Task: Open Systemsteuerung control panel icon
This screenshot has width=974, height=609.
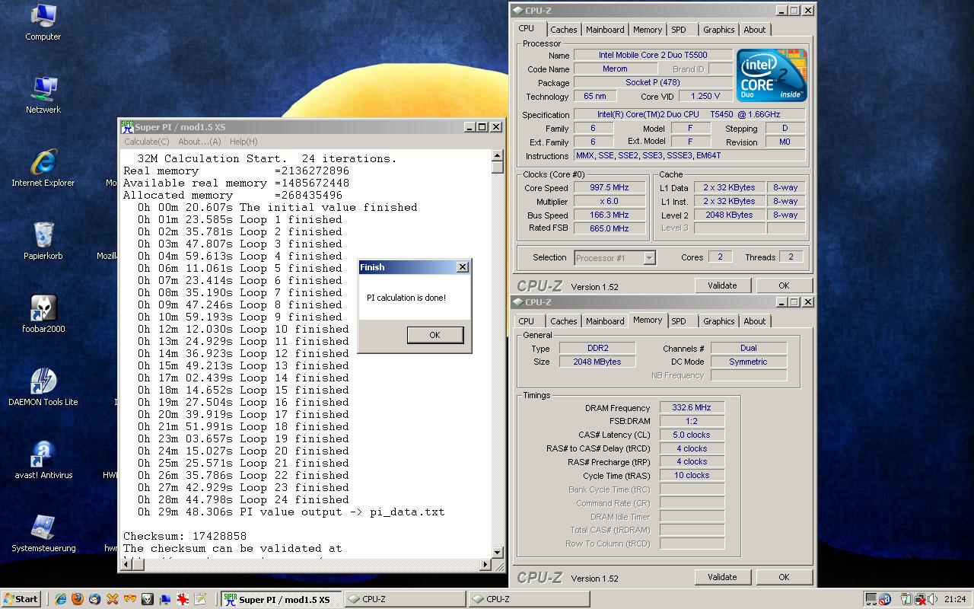Action: (43, 533)
